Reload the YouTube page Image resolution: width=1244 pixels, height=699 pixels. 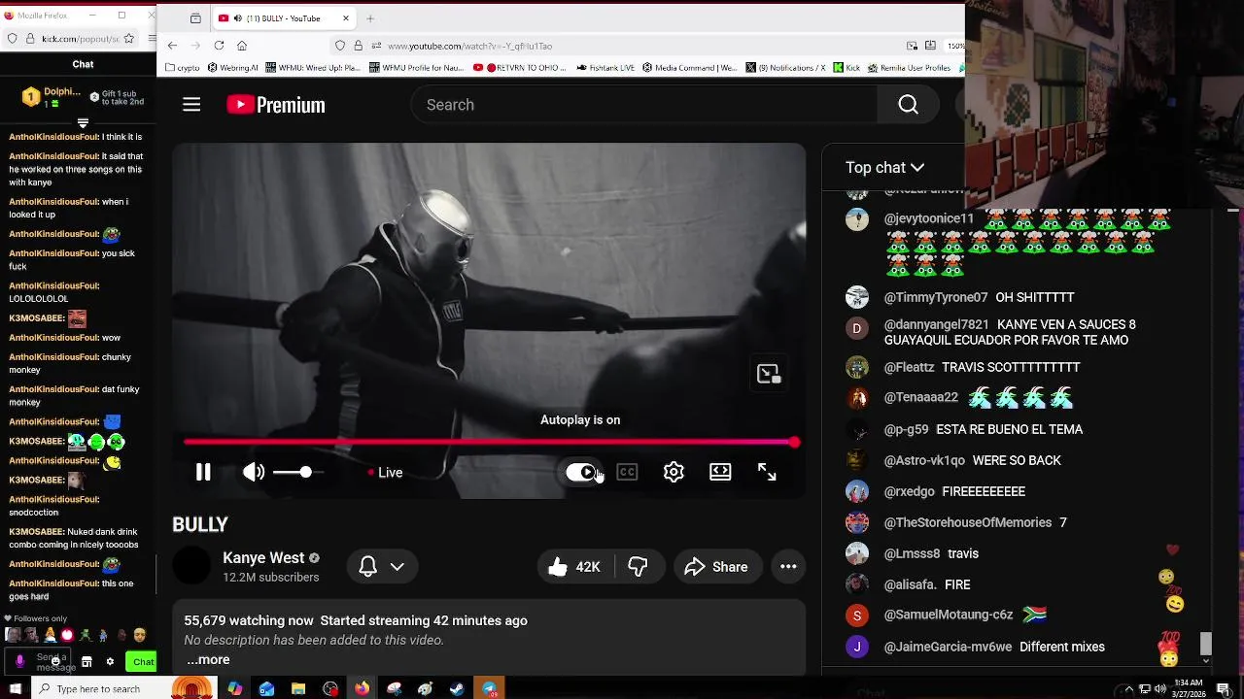pyautogui.click(x=219, y=46)
